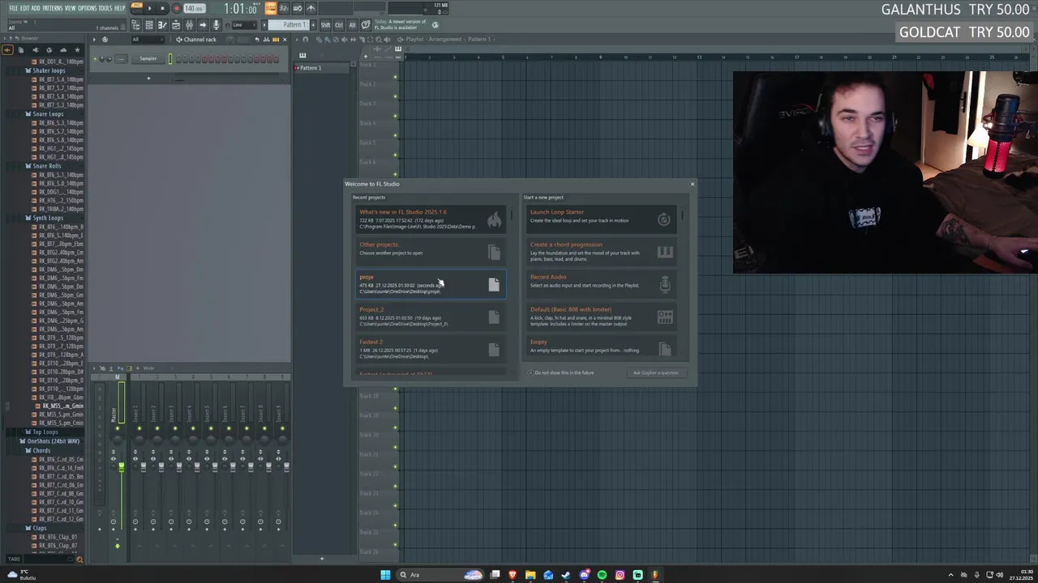Image resolution: width=1038 pixels, height=583 pixels.
Task: Open the EDIT menu
Action: (x=24, y=8)
